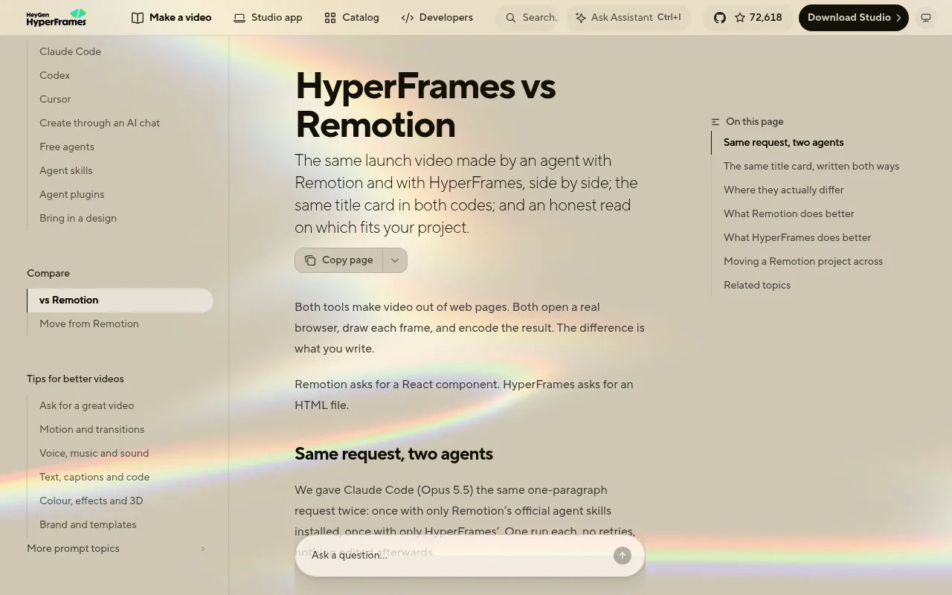Screen dimensions: 952x595
Task: Switch to Catalog tab
Action: click(352, 17)
